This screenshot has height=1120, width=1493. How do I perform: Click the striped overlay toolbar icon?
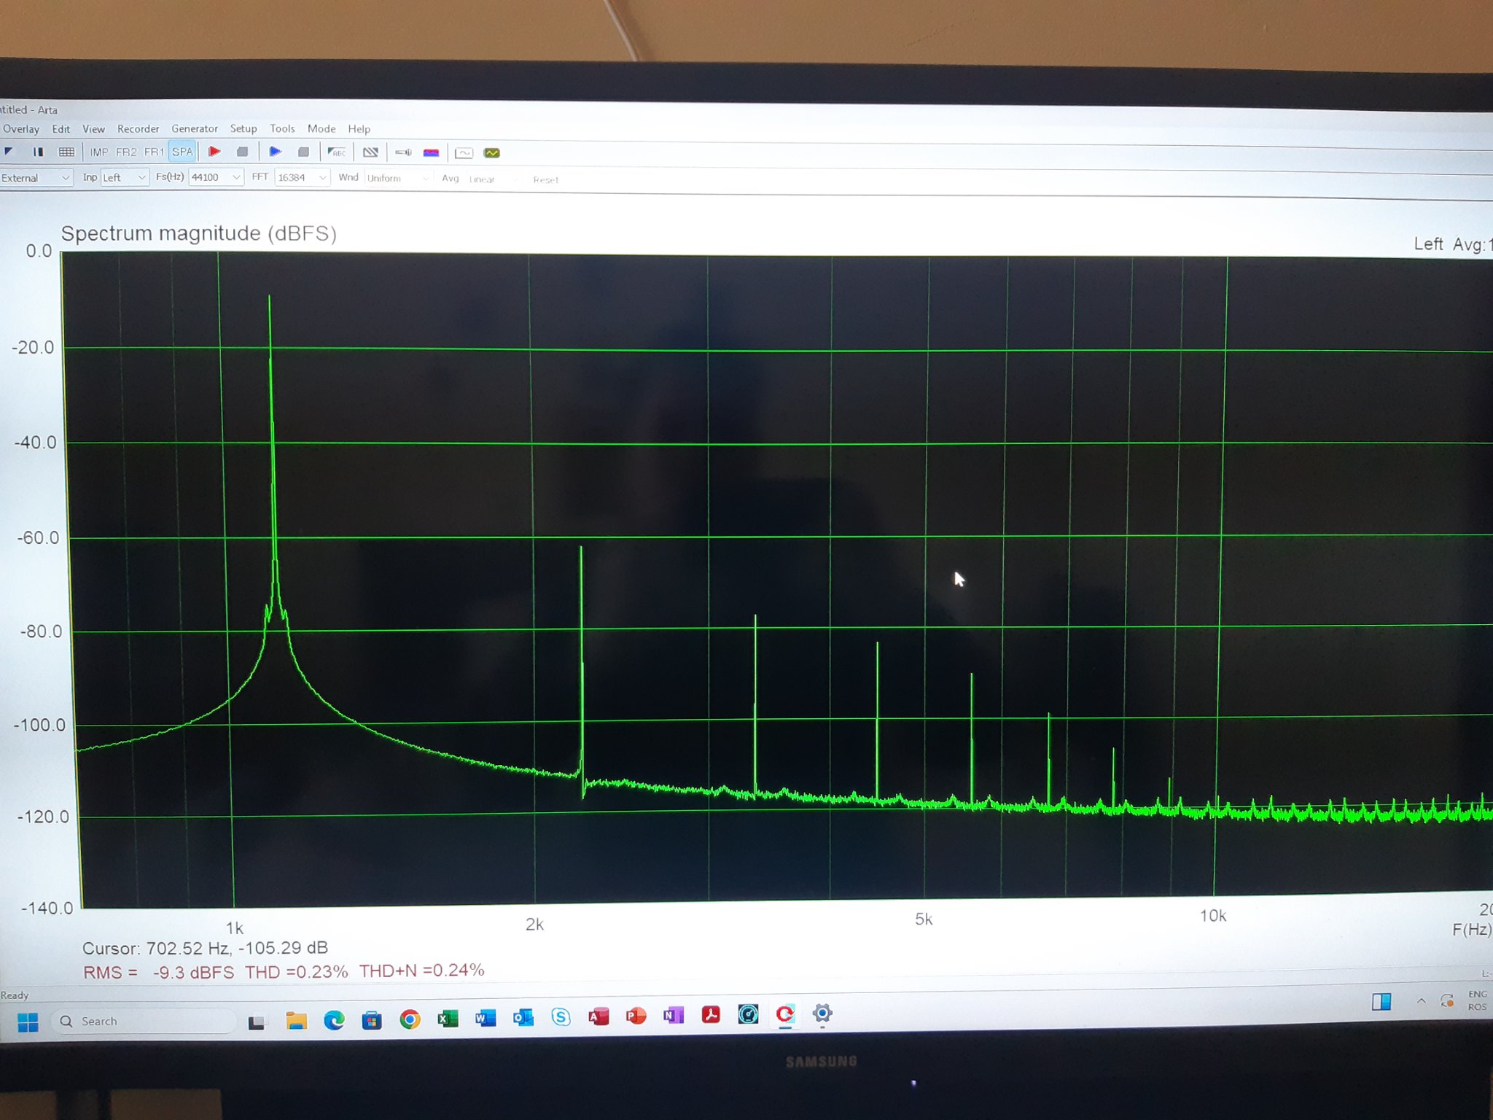click(370, 152)
